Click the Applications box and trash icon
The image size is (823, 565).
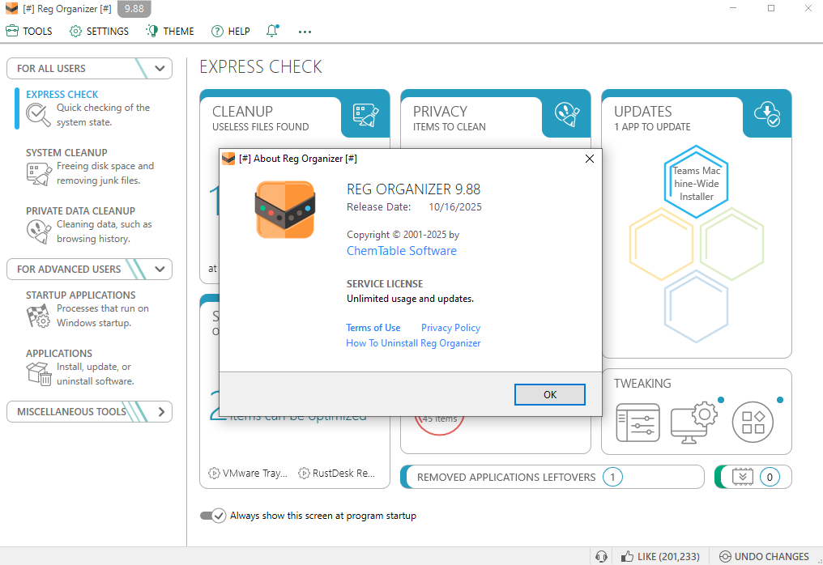(39, 374)
